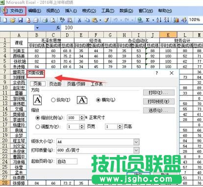Open the 格式(O) menu
203x187 pixels.
point(89,11)
